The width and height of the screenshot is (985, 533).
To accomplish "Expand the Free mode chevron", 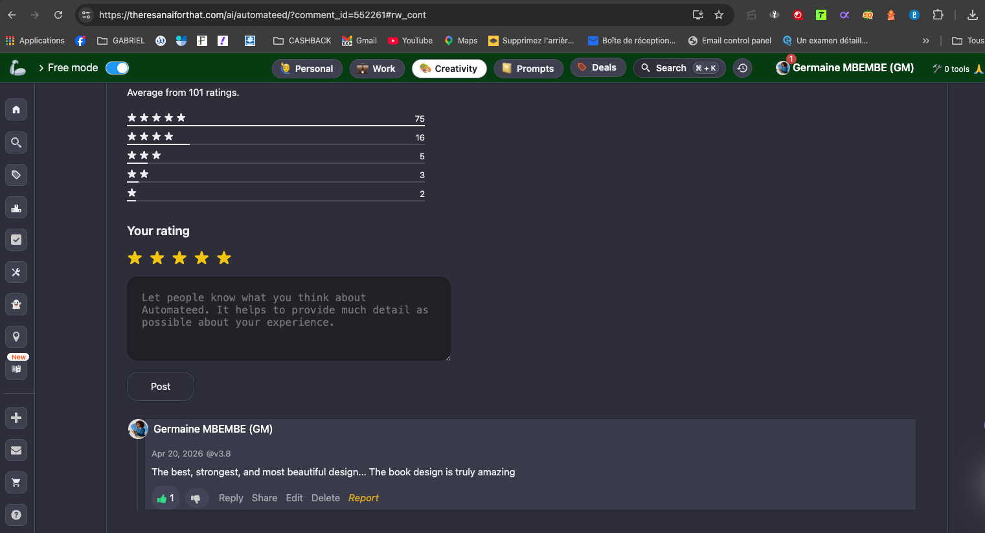I will point(41,67).
